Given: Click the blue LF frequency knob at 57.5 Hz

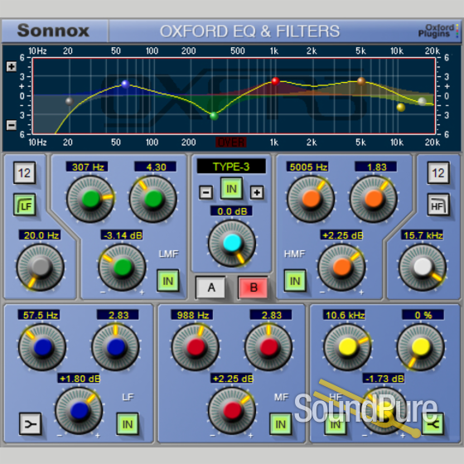Looking at the screenshot, I should (42, 347).
